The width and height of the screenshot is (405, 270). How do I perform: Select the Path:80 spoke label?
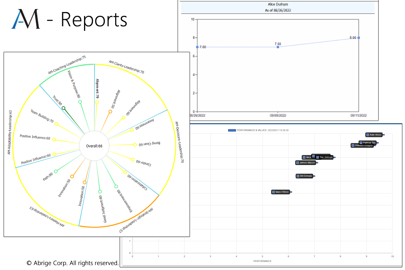tap(48, 177)
